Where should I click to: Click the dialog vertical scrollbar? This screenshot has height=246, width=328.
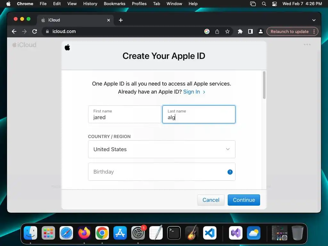click(264, 85)
